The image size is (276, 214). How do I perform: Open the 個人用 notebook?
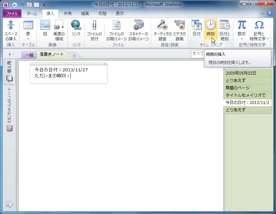tap(9, 72)
